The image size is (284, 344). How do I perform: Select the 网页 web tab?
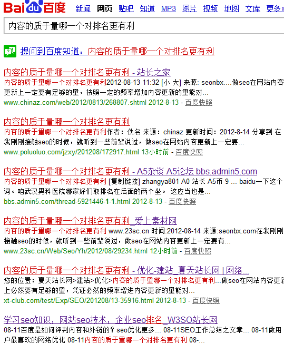(x=104, y=8)
